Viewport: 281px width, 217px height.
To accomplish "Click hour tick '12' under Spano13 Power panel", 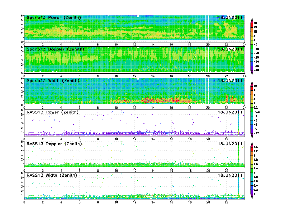I will click(x=134, y=45).
